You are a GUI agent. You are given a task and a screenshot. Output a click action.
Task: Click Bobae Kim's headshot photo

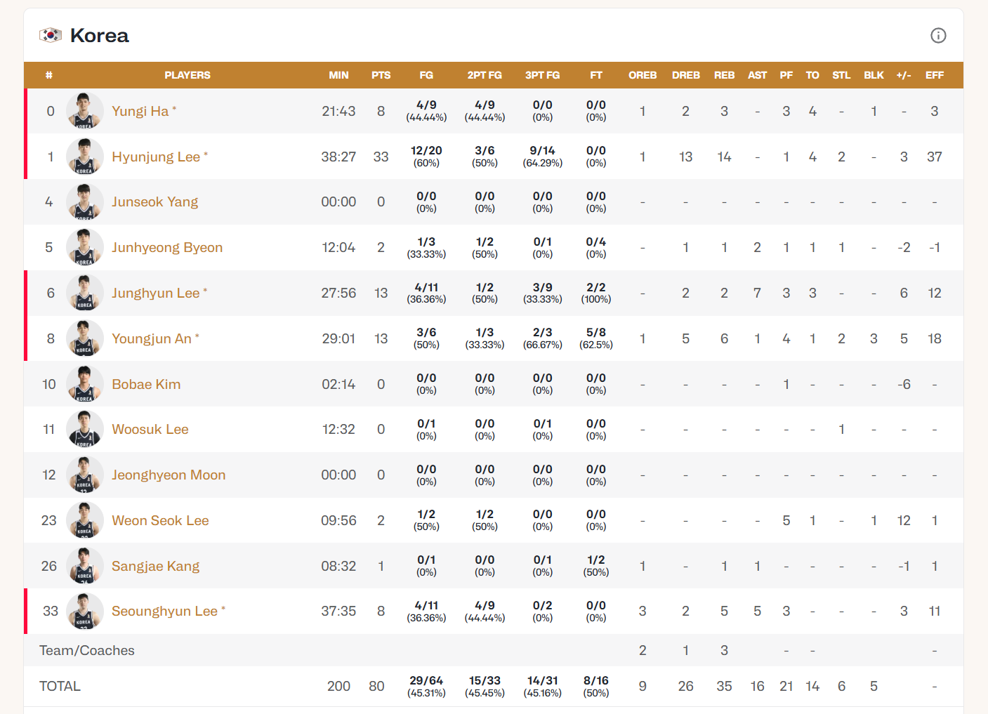pyautogui.click(x=84, y=384)
